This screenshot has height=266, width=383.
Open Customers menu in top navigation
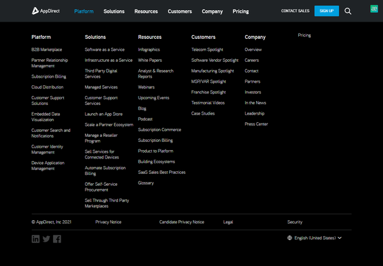pyautogui.click(x=180, y=11)
